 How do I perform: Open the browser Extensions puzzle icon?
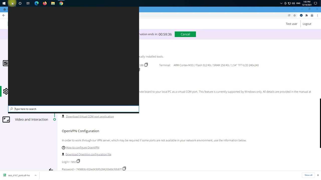306,15
